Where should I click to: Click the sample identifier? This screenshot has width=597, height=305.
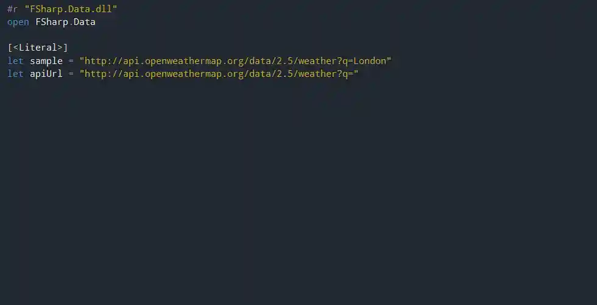[46, 61]
